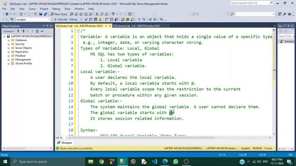Click the Activity Monitor pulse icon in Object Explorer
The image size is (296, 166).
(x=42, y=31)
